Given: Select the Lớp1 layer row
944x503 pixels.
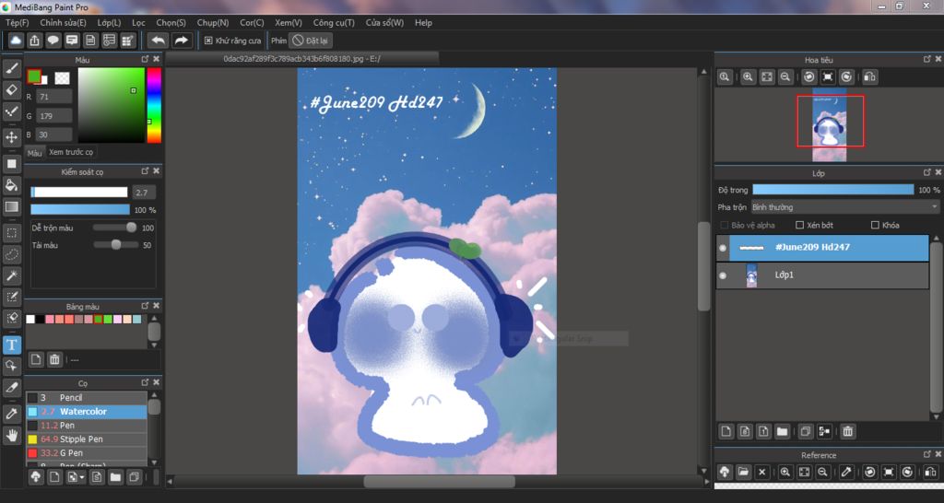Looking at the screenshot, I should [x=822, y=275].
